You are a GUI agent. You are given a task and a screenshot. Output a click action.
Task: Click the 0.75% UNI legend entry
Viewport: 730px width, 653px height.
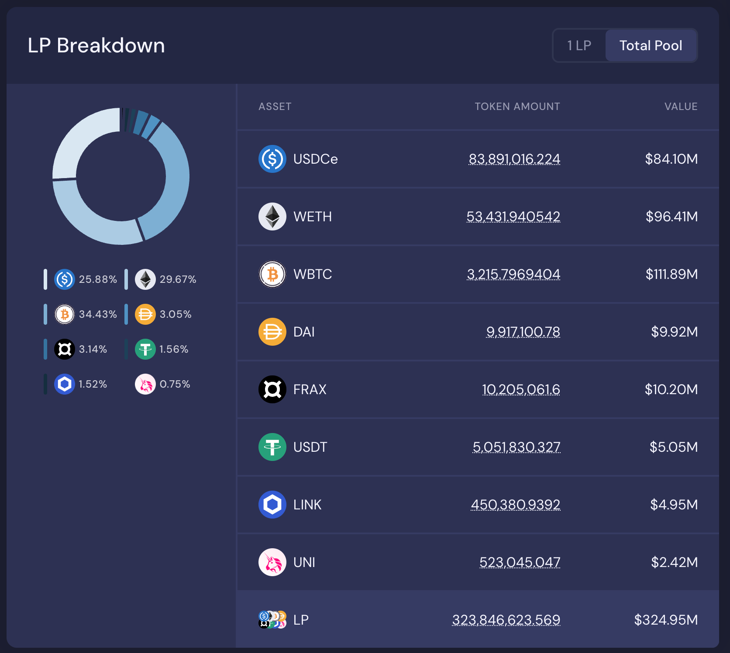(163, 384)
